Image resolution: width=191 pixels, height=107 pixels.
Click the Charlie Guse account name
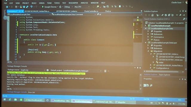176,2
